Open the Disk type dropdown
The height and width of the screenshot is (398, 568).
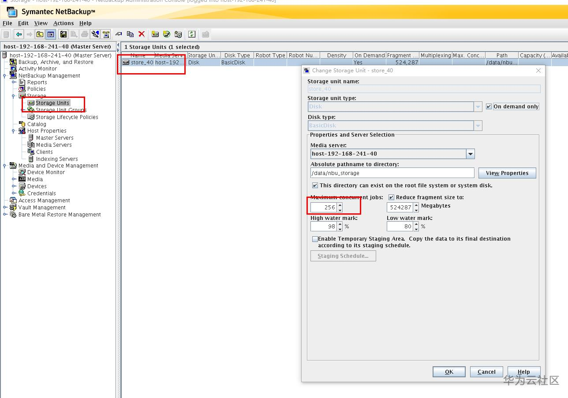478,126
